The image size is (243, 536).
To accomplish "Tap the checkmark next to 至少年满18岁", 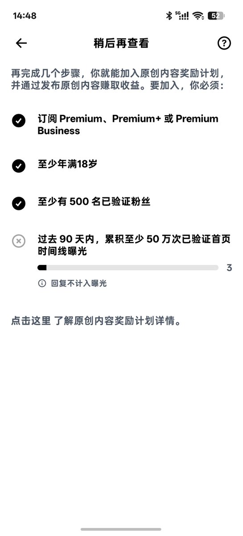I will tap(18, 166).
